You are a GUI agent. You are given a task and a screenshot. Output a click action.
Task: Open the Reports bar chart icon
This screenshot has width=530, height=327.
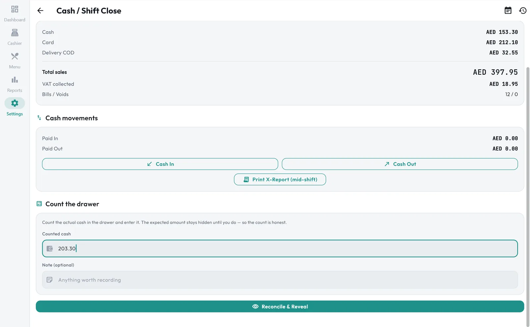15,80
